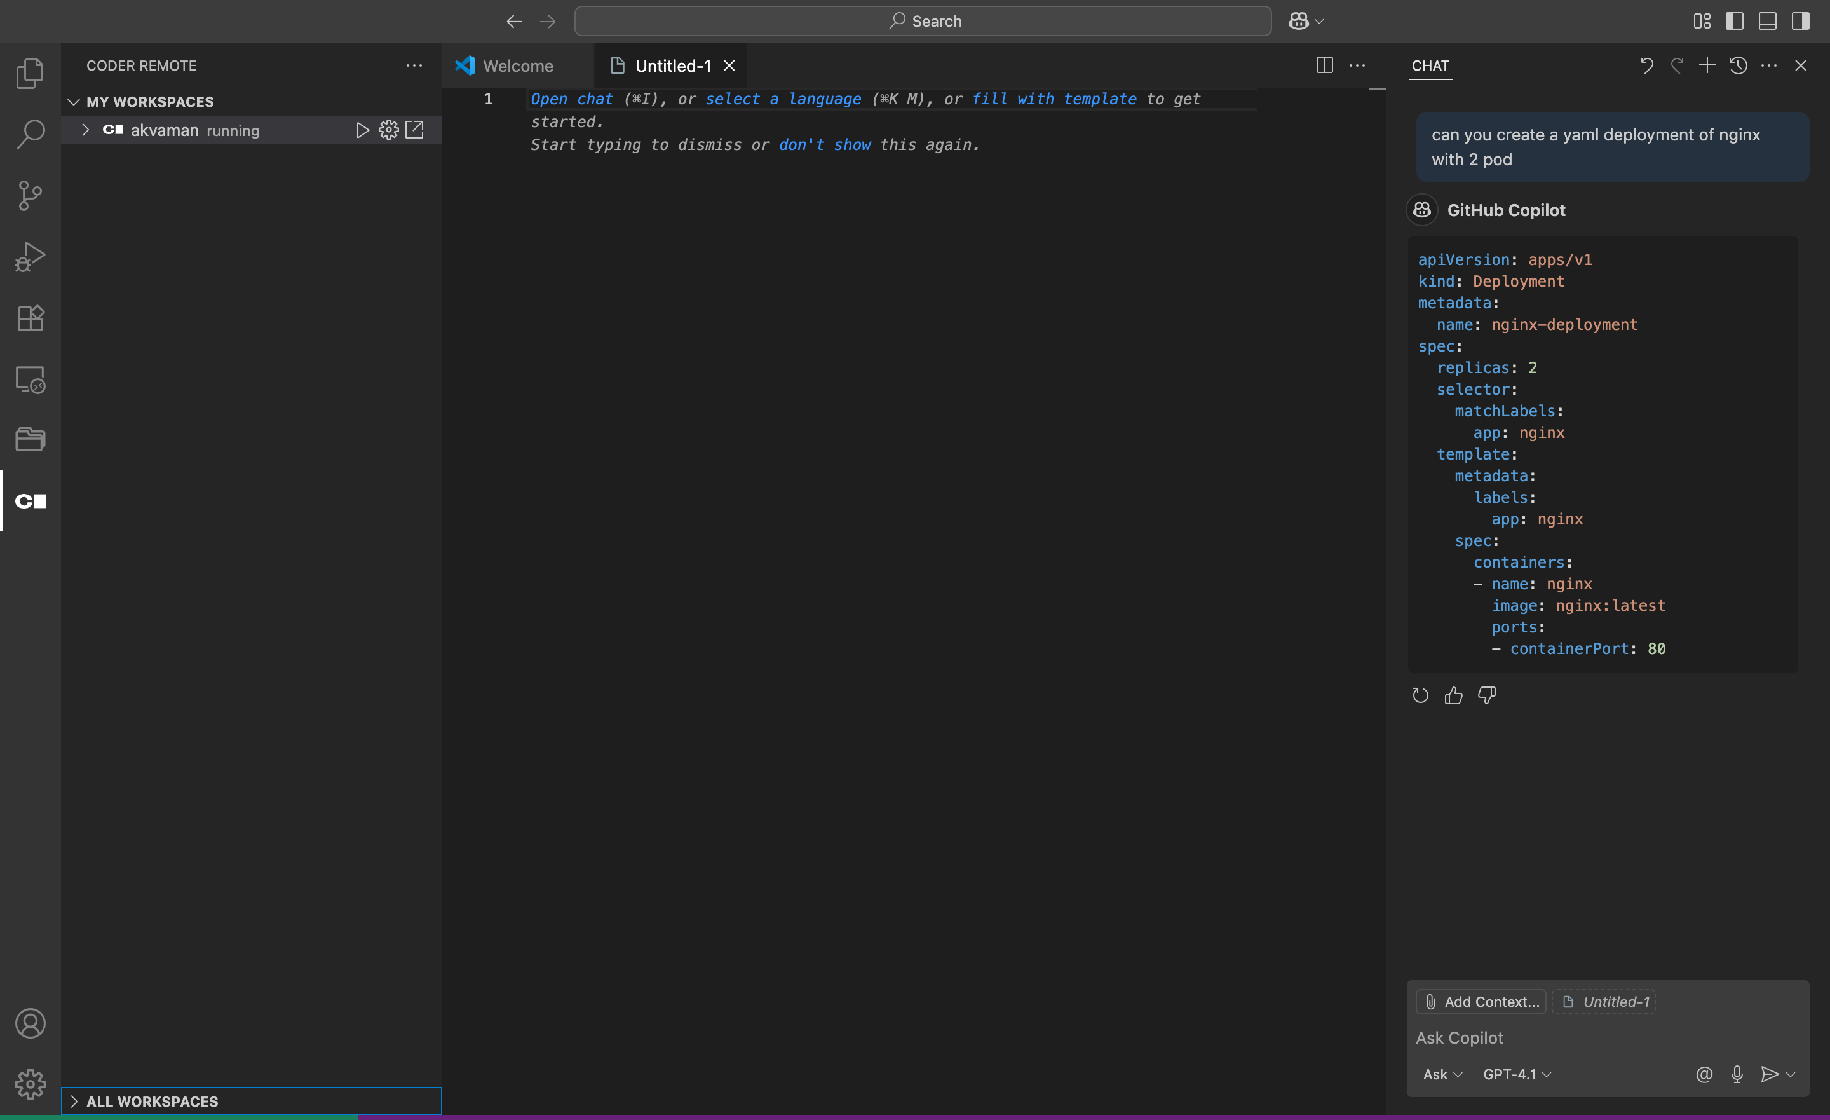Switch to the Welcome tab

(517, 65)
